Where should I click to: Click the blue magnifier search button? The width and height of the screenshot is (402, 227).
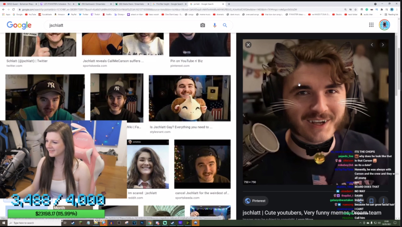click(225, 25)
